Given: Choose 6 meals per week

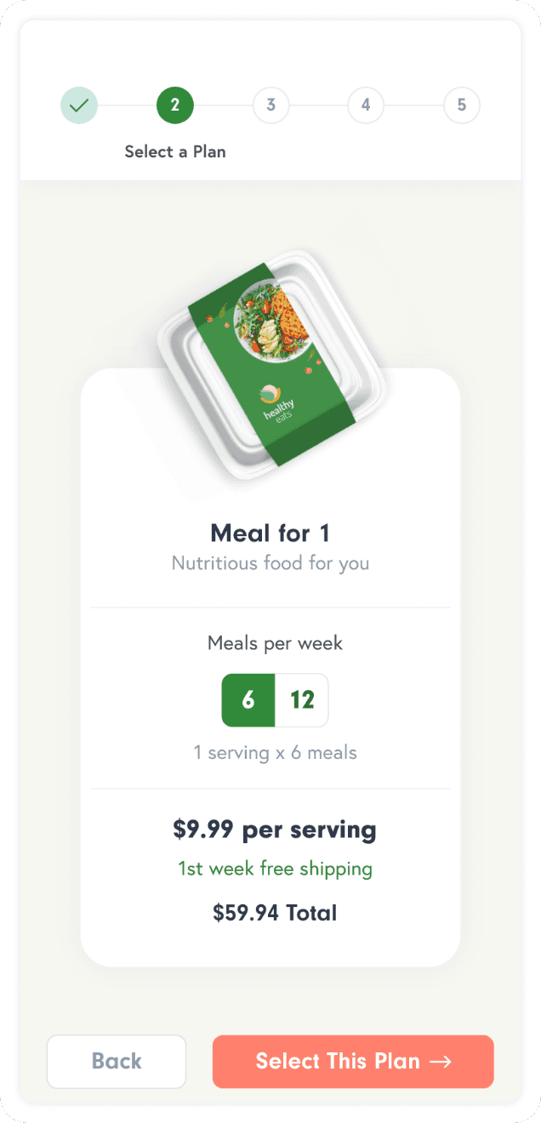Looking at the screenshot, I should [x=248, y=700].
